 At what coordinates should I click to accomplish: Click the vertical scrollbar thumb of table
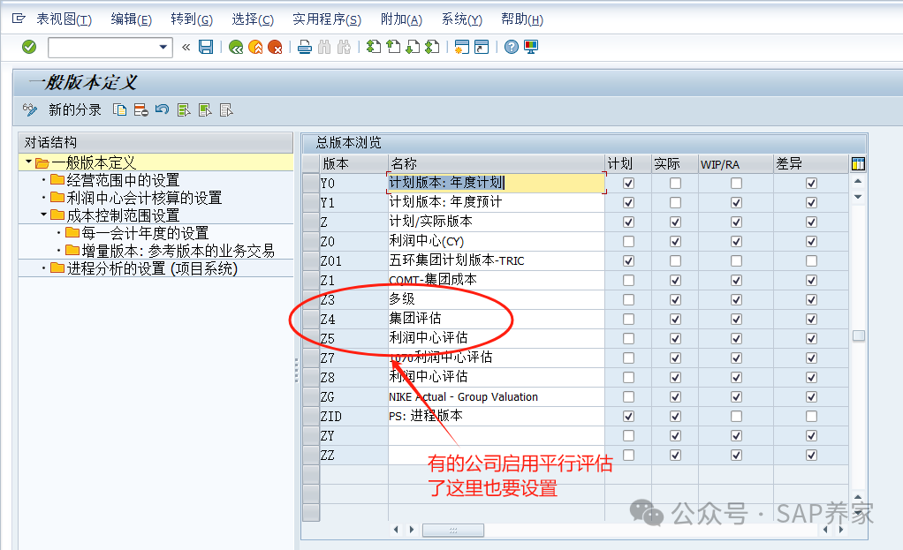pos(859,335)
